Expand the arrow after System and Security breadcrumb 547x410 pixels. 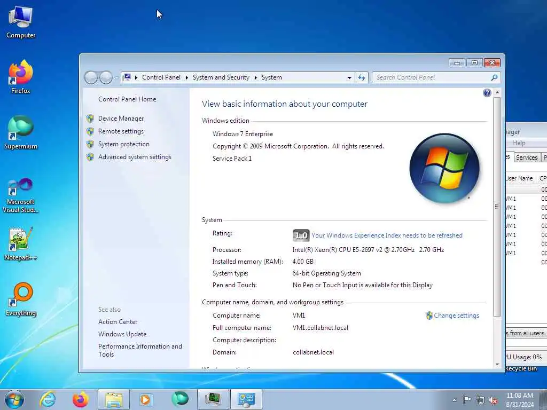[x=256, y=77]
